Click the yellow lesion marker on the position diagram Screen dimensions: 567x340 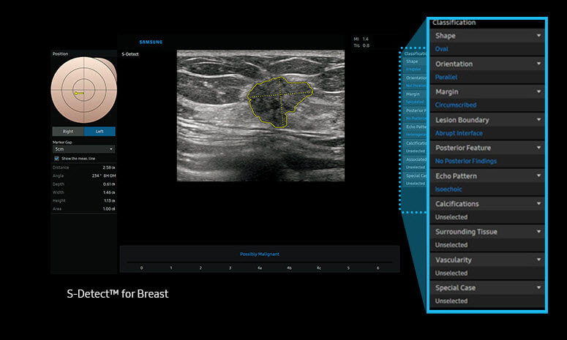pyautogui.click(x=79, y=93)
